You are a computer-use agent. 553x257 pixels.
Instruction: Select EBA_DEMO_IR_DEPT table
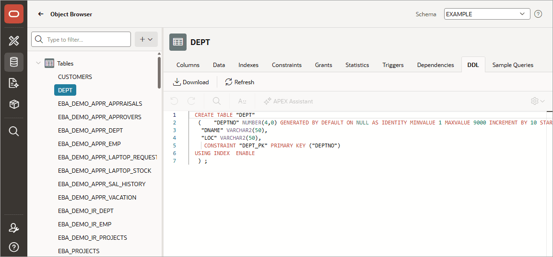[86, 211]
